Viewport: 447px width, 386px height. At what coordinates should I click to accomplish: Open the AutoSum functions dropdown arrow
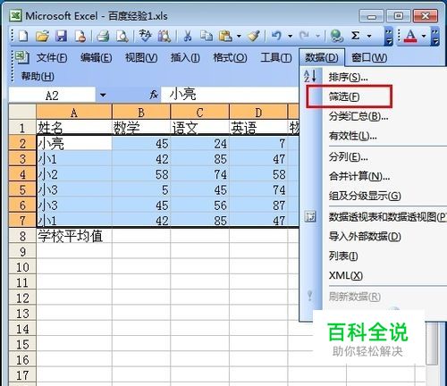tap(369, 36)
